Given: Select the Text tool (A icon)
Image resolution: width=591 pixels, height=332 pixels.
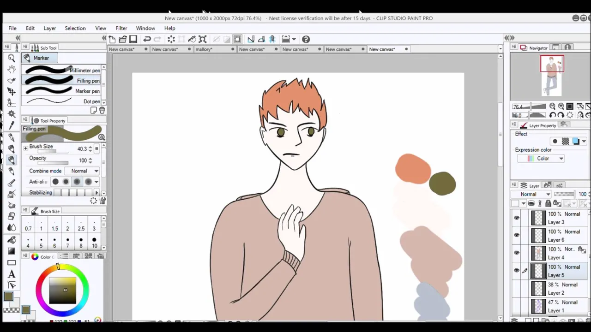Looking at the screenshot, I should pyautogui.click(x=12, y=274).
